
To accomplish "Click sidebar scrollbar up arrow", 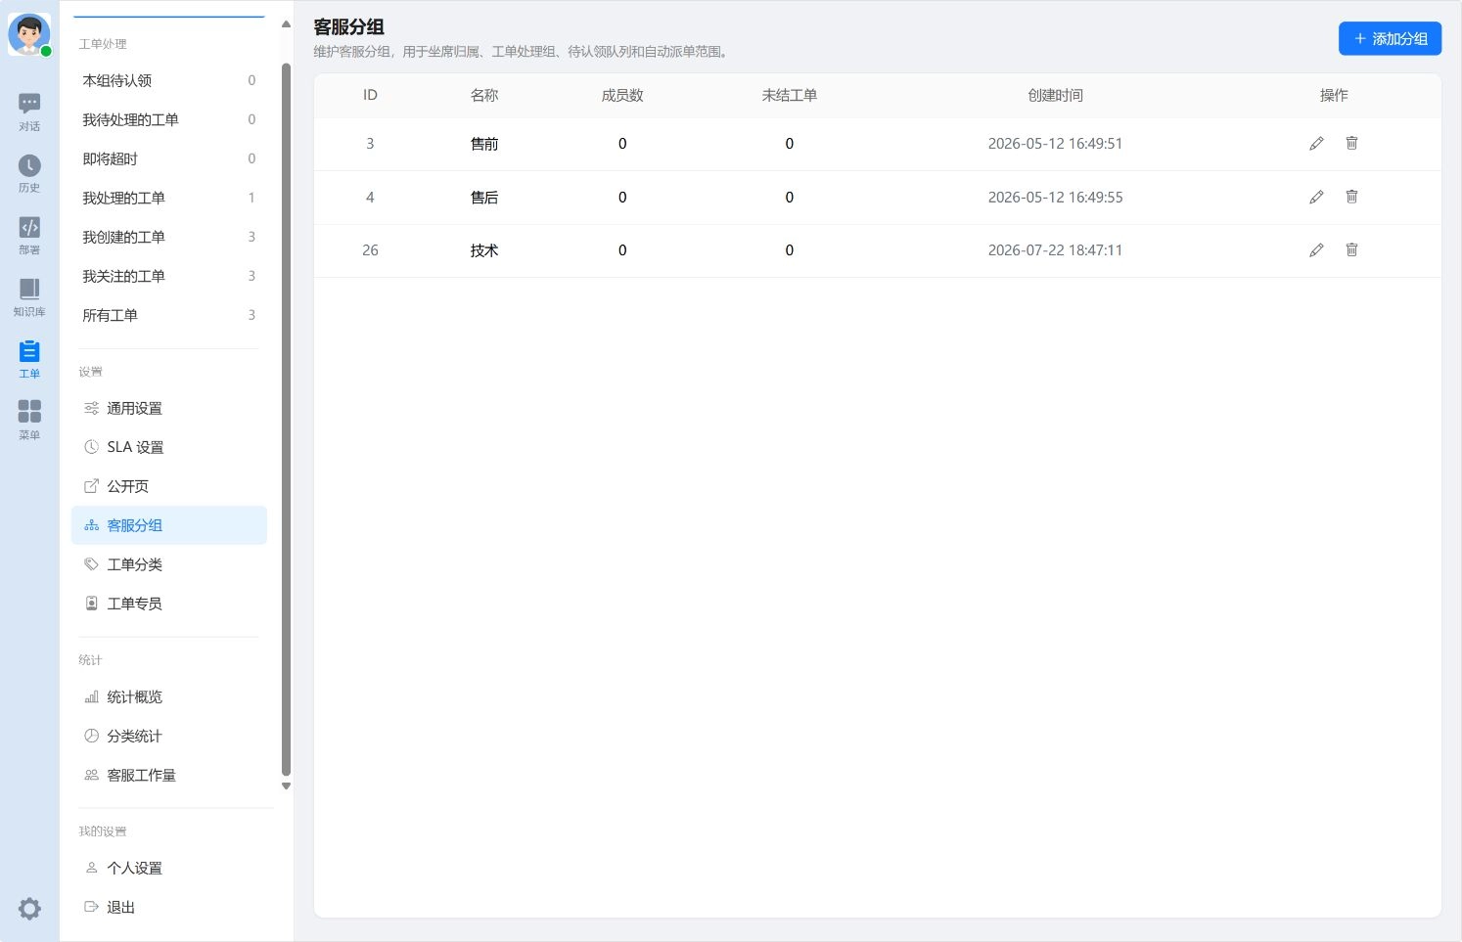I will pyautogui.click(x=286, y=24).
